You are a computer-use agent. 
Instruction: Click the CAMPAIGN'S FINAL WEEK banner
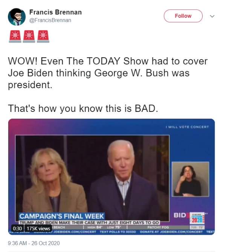point(62,216)
